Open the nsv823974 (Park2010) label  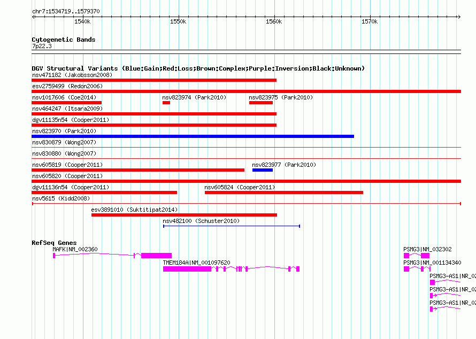(x=194, y=97)
